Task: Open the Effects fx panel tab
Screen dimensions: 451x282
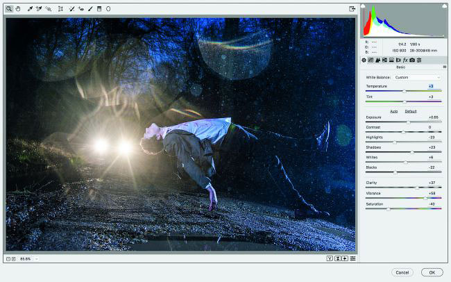Action: [x=405, y=60]
